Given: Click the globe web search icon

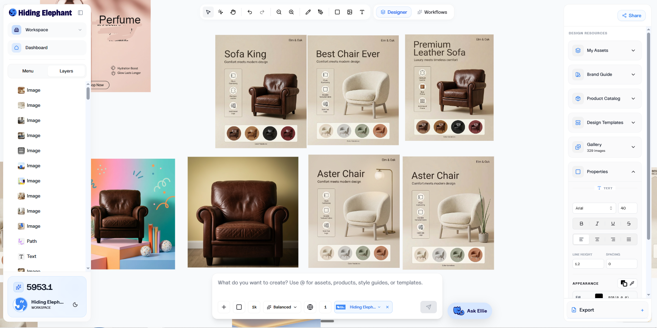Looking at the screenshot, I should [x=310, y=307].
